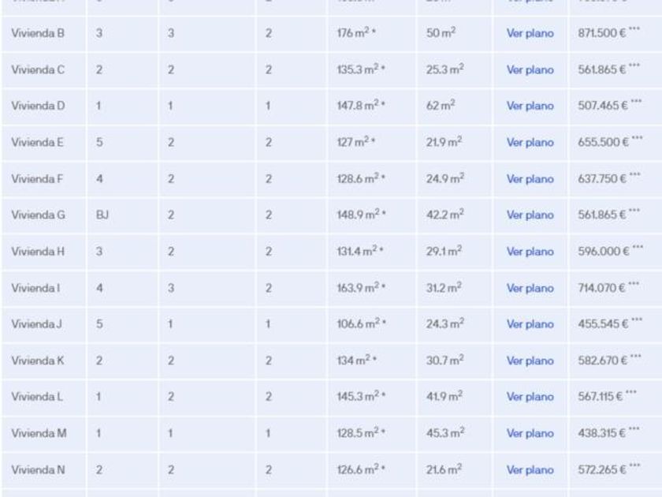Open Ver plano in the Vivienda K row
The height and width of the screenshot is (497, 662).
click(530, 361)
